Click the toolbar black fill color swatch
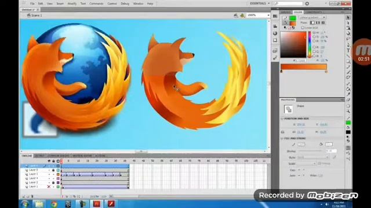The height and width of the screenshot is (208, 371). point(348,132)
